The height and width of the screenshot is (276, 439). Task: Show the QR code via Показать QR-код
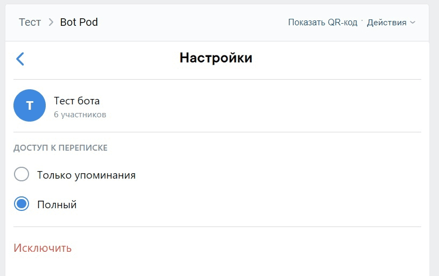(x=322, y=23)
